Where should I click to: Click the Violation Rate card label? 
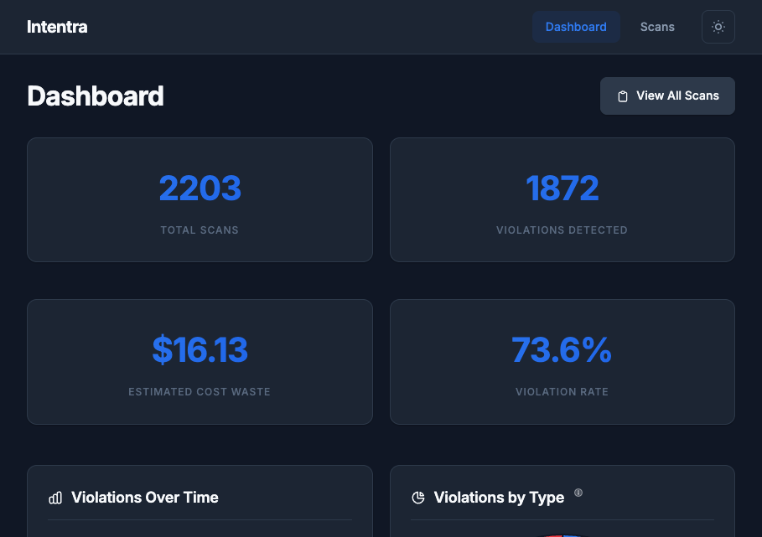click(x=562, y=392)
